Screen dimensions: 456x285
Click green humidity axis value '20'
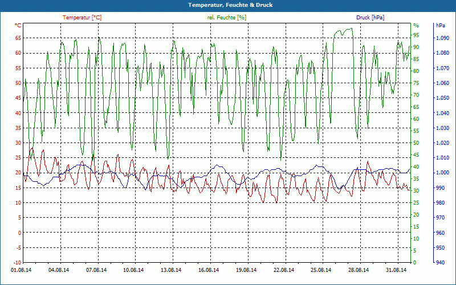click(416, 215)
